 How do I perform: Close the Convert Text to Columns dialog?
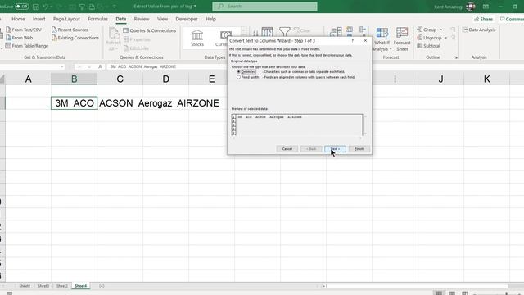[x=365, y=40]
